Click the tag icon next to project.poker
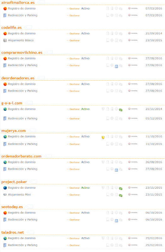 click(33, 182)
